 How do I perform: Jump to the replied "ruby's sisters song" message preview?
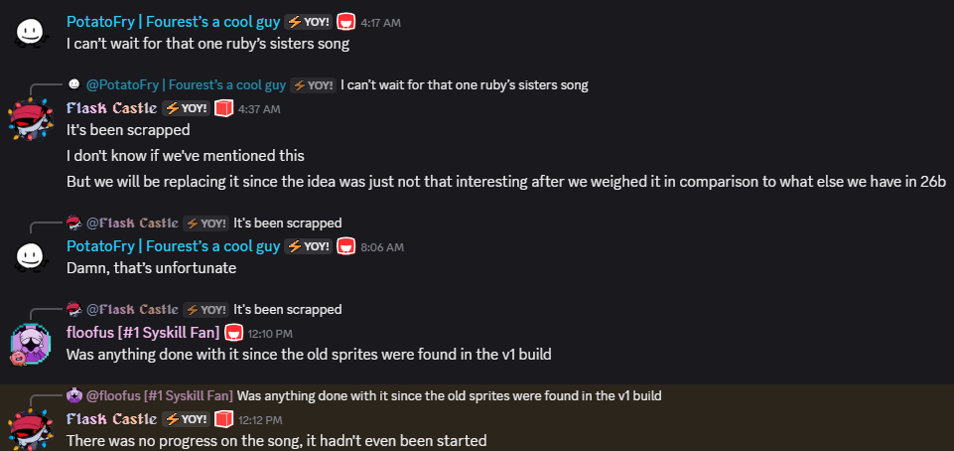[464, 85]
